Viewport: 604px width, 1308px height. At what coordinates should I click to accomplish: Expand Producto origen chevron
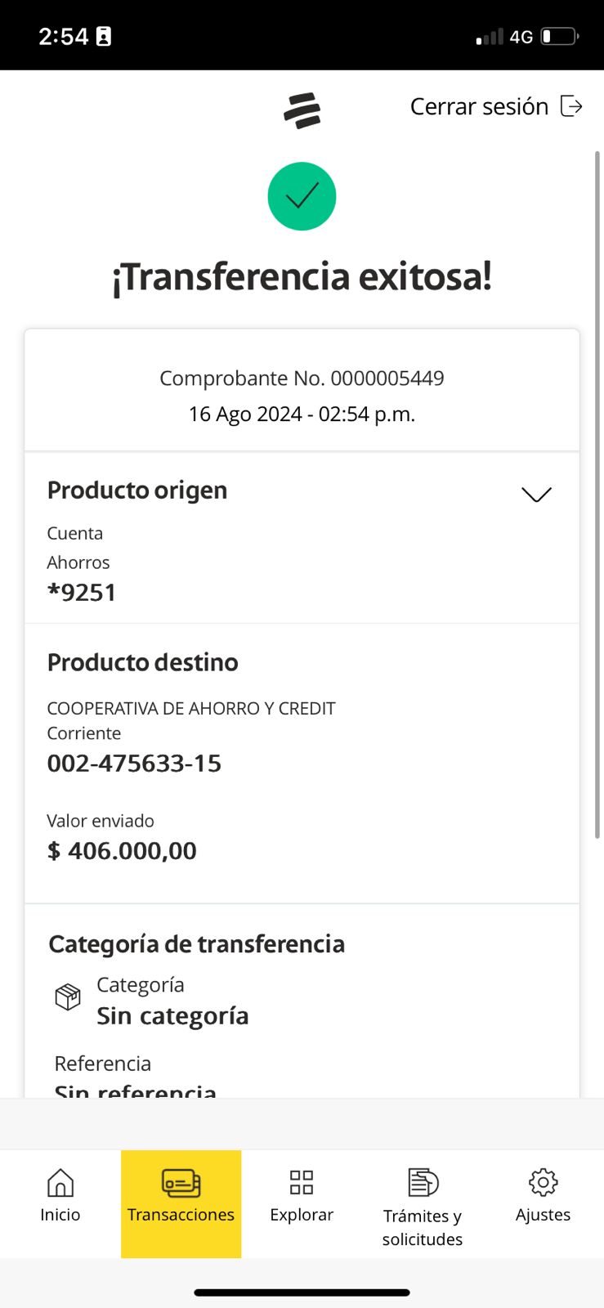click(536, 494)
